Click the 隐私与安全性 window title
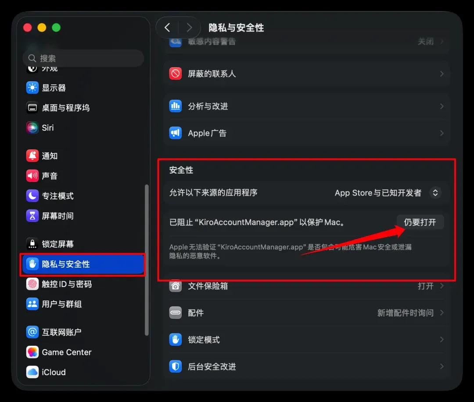This screenshot has height=402, width=474. coord(236,28)
